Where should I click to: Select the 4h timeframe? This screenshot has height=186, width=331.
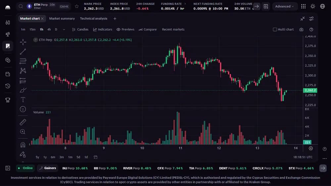[49, 29]
